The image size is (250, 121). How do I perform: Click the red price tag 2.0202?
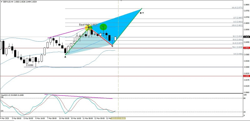pyautogui.click(x=247, y=76)
